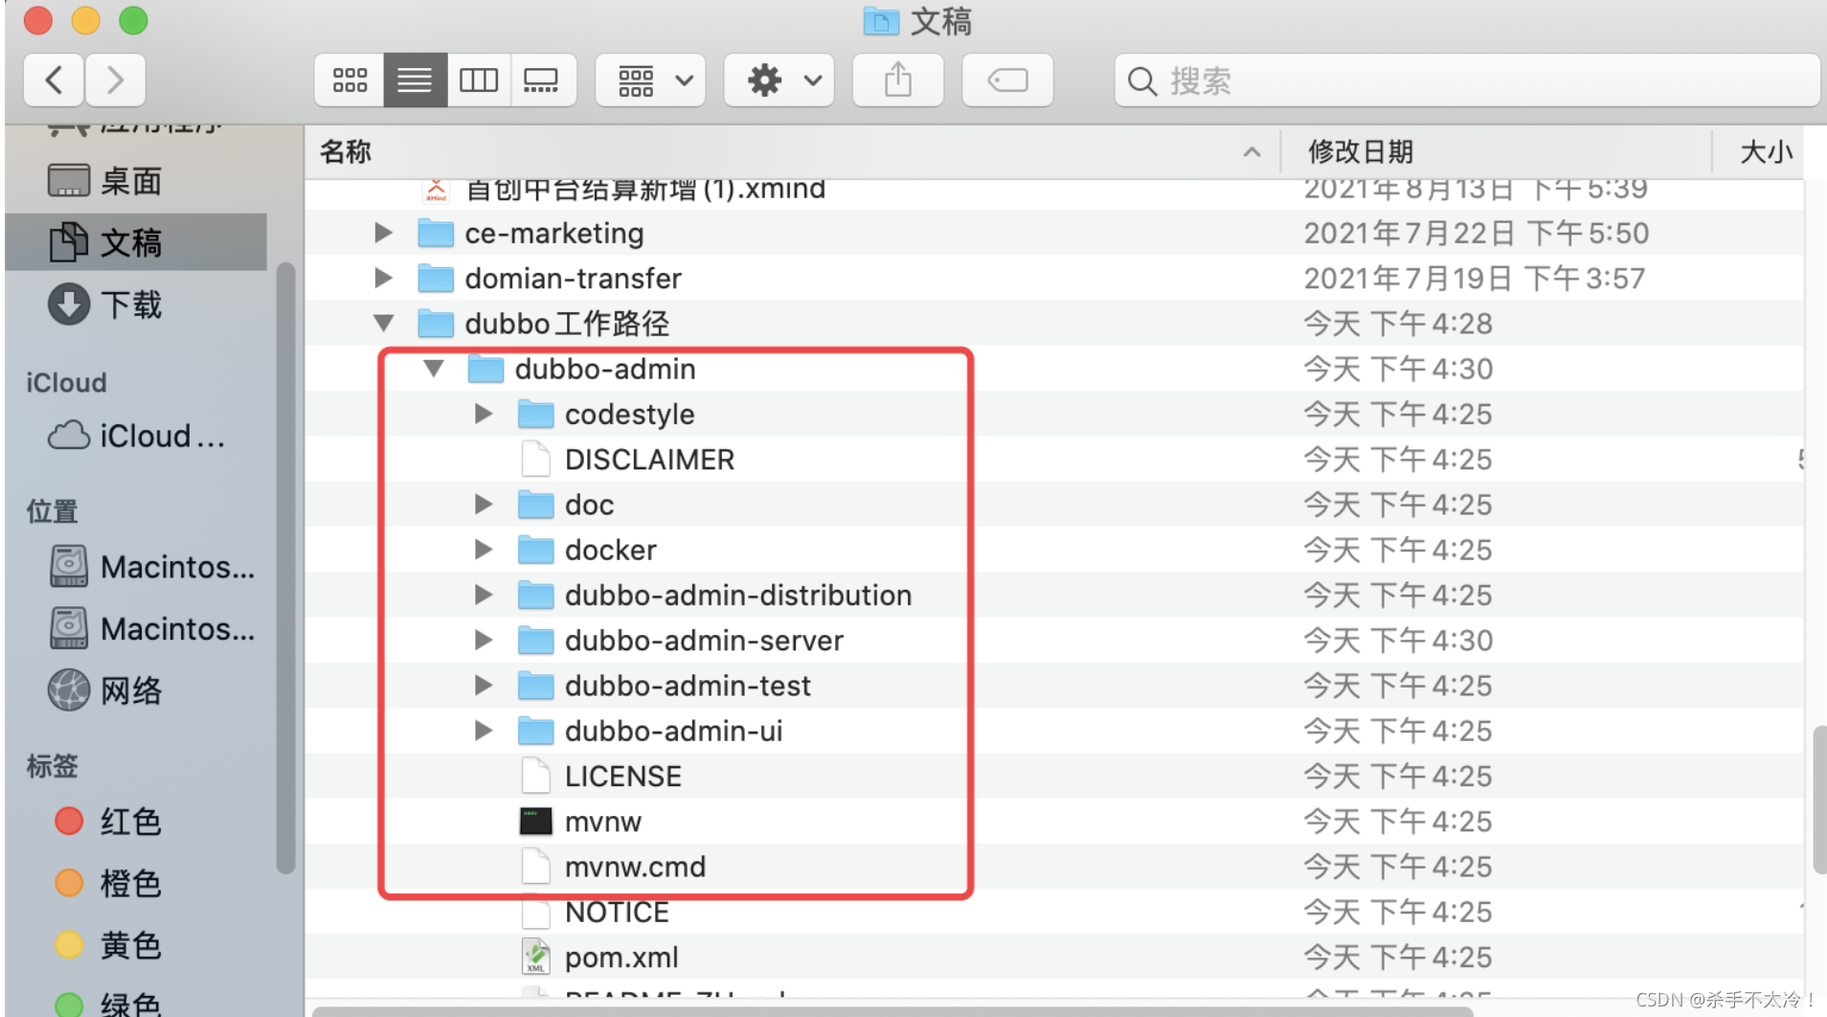This screenshot has height=1017, width=1827.
Task: Expand the dubbo-admin-distribution folder
Action: point(484,595)
